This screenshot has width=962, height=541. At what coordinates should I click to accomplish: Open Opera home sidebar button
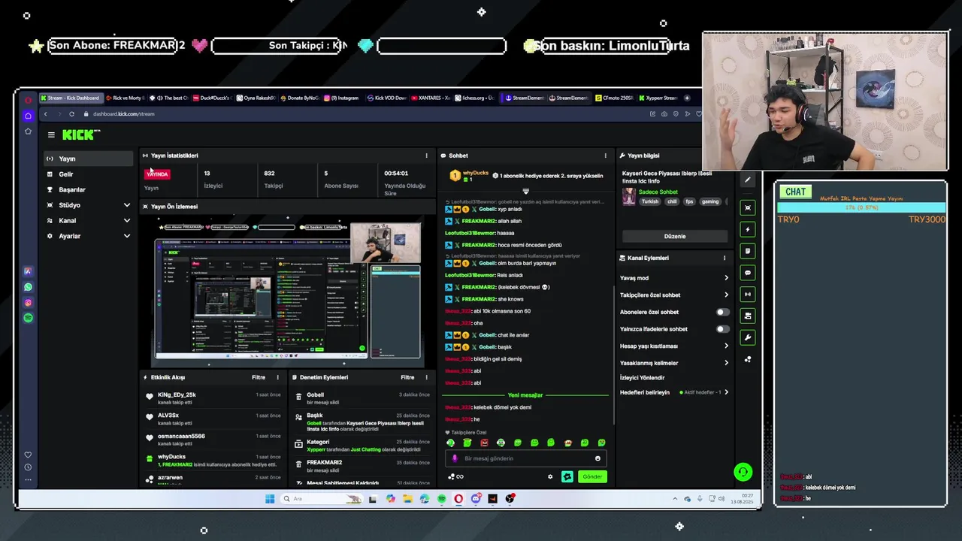tap(28, 116)
